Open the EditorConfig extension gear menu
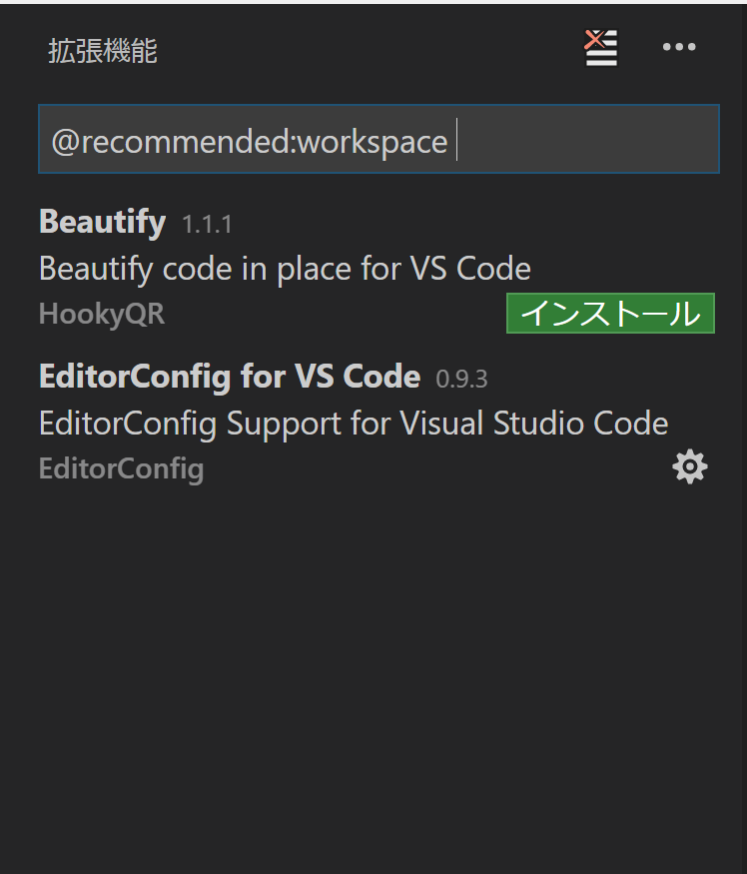Image resolution: width=747 pixels, height=874 pixels. (x=690, y=466)
